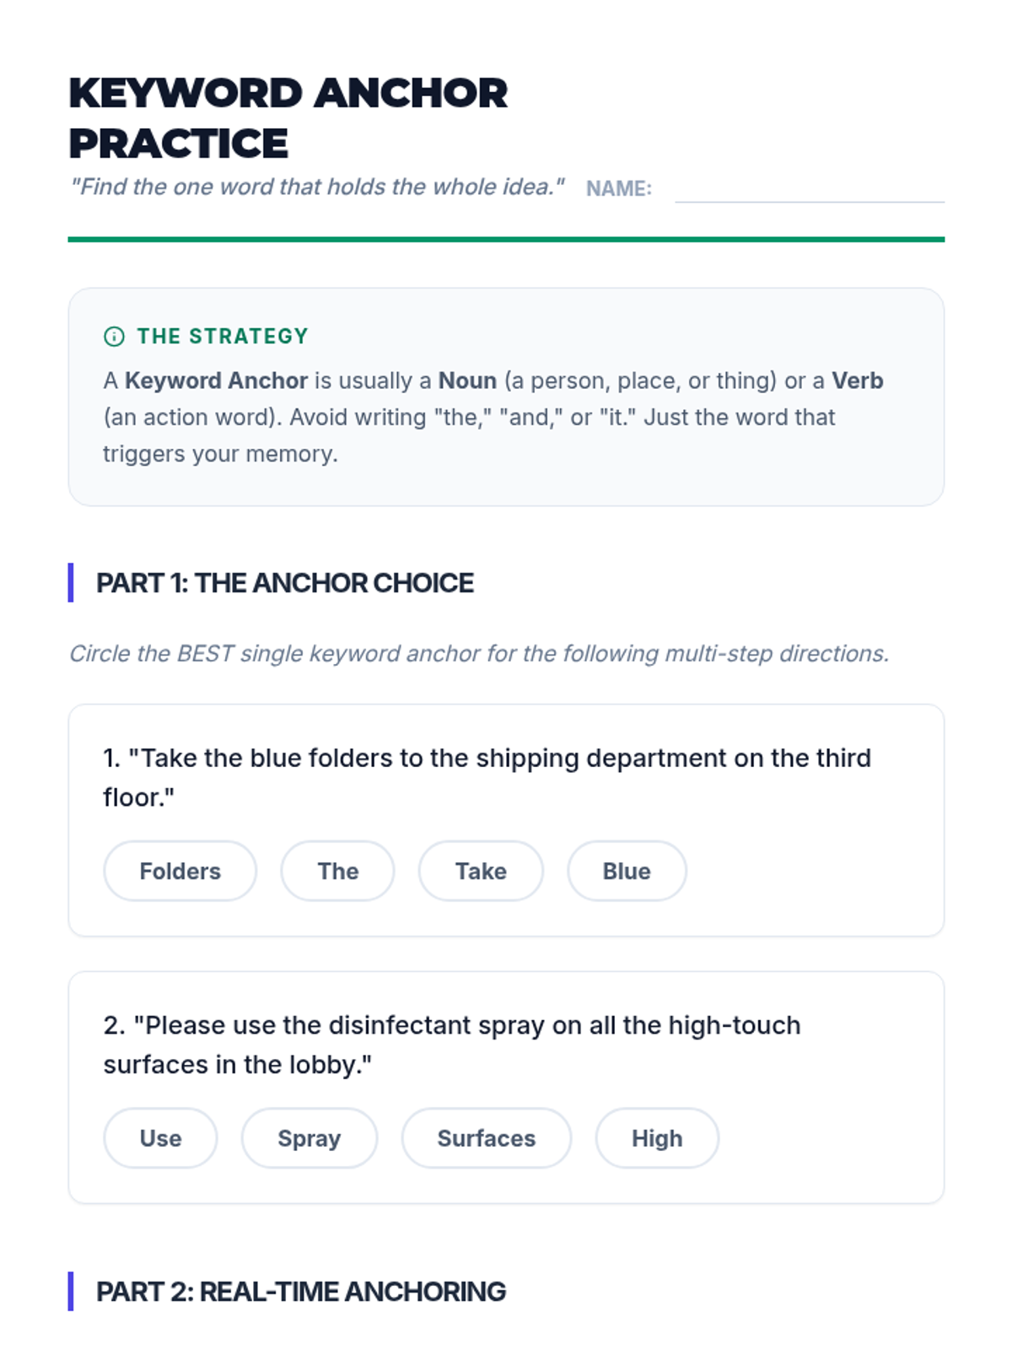This screenshot has width=1012, height=1350.
Task: Click question 2 text about disinfectant spray
Action: pyautogui.click(x=452, y=1045)
